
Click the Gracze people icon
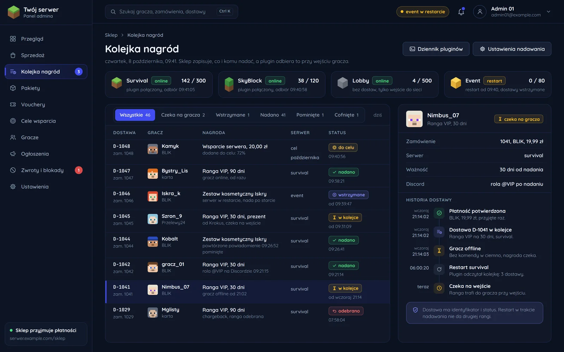point(13,137)
